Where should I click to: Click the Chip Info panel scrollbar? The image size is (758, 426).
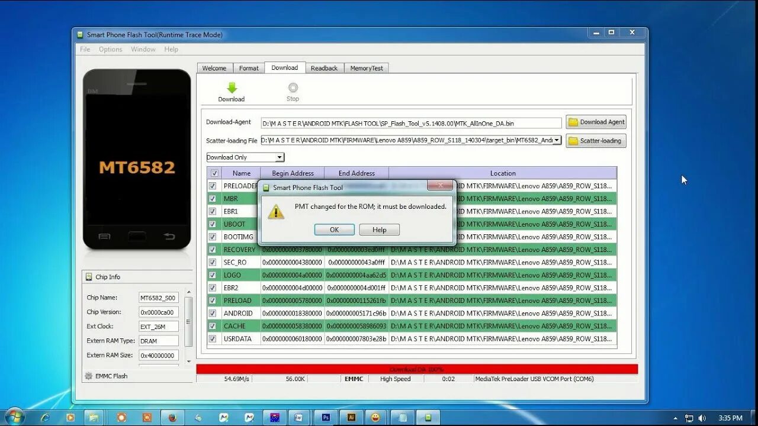[x=189, y=322]
